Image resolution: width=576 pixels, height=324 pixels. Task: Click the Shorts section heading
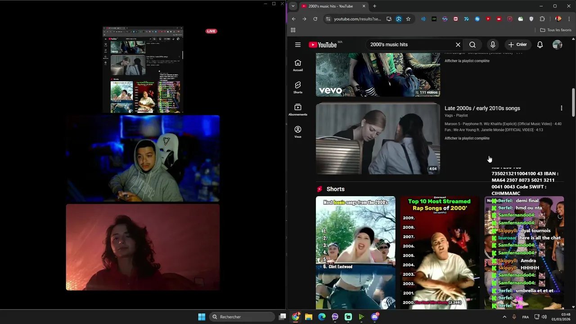point(336,189)
